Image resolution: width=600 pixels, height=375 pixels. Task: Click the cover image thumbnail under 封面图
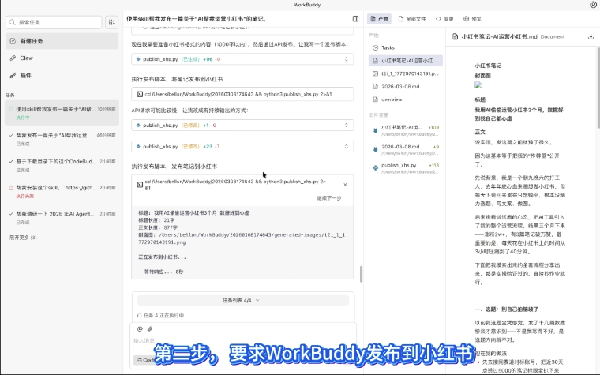coord(478,85)
